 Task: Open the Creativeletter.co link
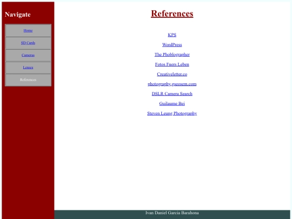(x=172, y=74)
